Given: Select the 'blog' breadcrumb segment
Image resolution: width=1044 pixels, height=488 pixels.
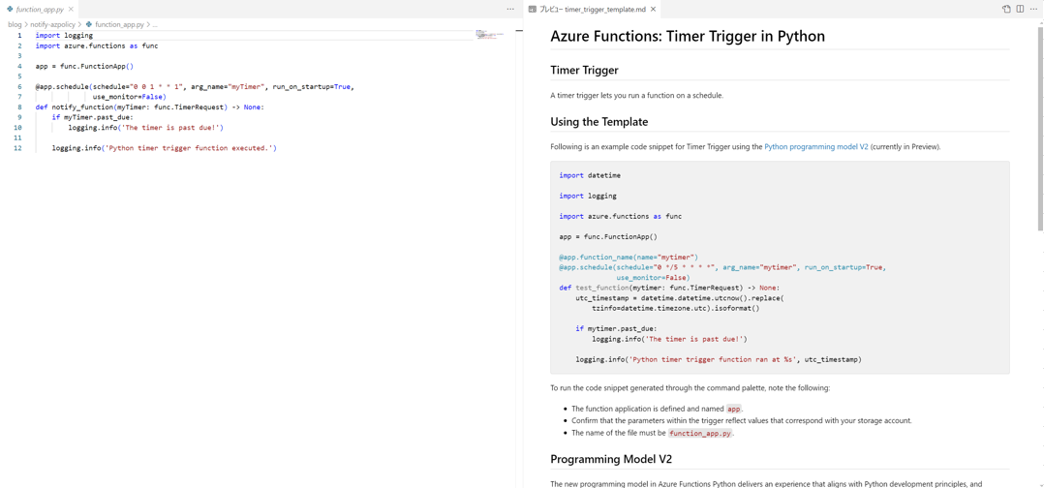Looking at the screenshot, I should click(x=15, y=24).
